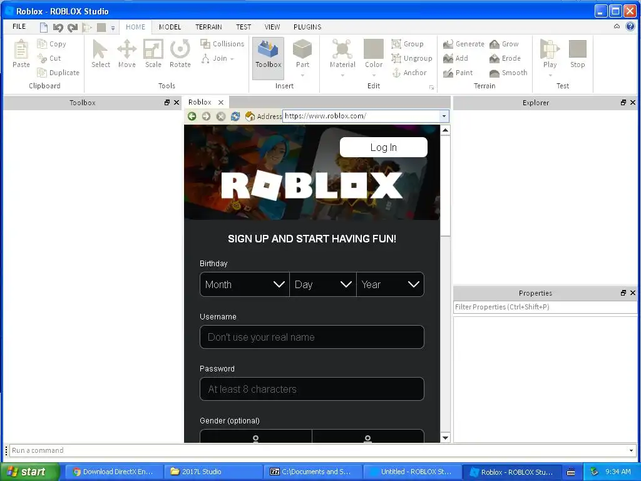Click the Studio help question mark icon
The width and height of the screenshot is (641, 481).
point(630,26)
